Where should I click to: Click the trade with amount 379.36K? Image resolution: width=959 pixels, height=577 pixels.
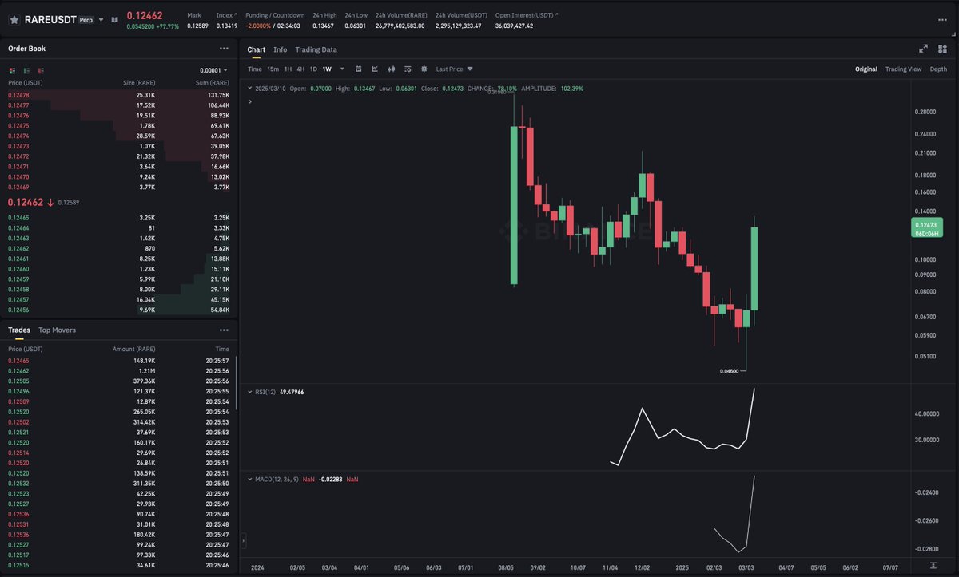pyautogui.click(x=119, y=381)
